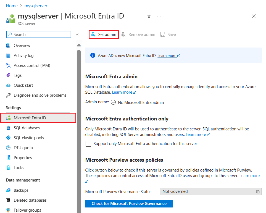Image resolution: width=266 pixels, height=213 pixels.
Task: Close the Microsoft Entra ID blade
Action: tap(254, 16)
